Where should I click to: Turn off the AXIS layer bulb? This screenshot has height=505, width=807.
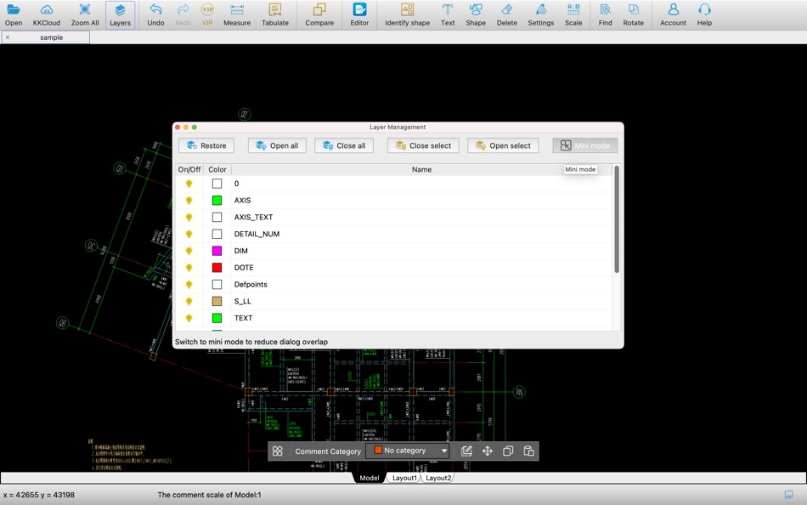point(189,201)
